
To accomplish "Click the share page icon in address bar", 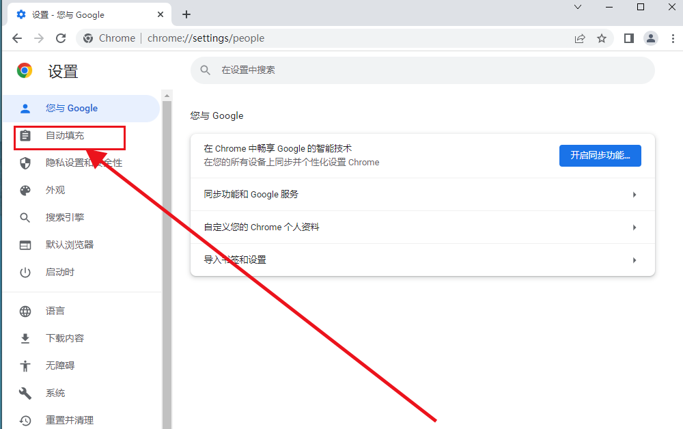I will 580,38.
